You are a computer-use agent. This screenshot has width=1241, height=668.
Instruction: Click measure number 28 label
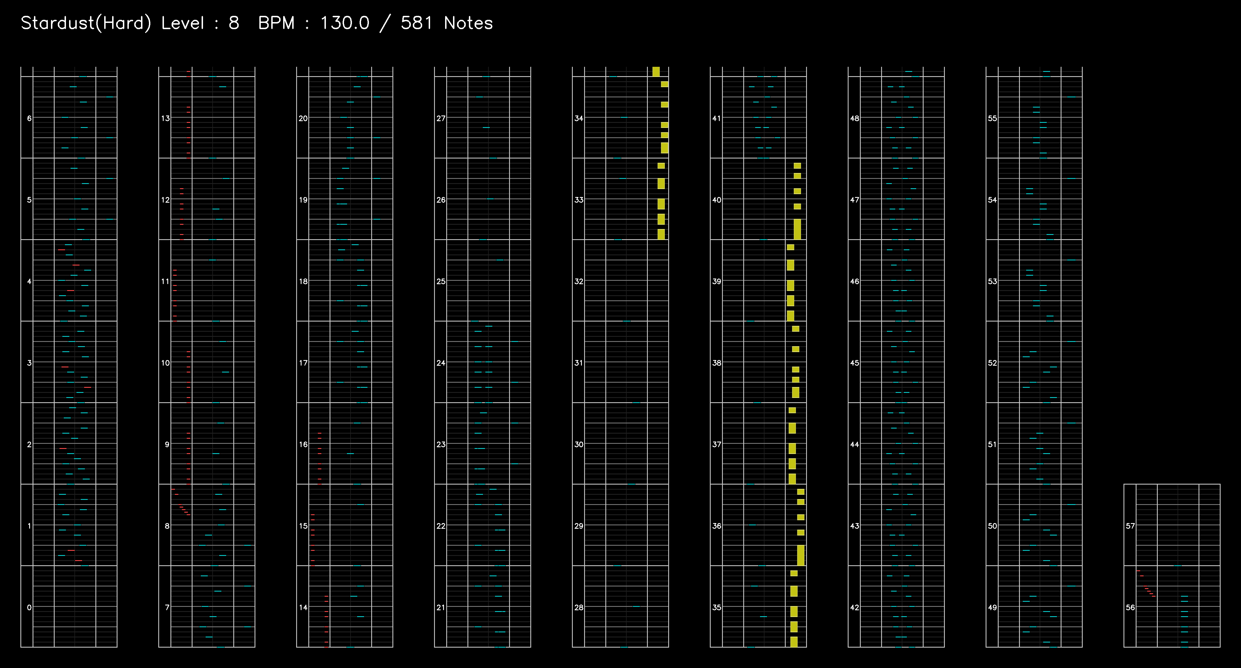pos(578,607)
